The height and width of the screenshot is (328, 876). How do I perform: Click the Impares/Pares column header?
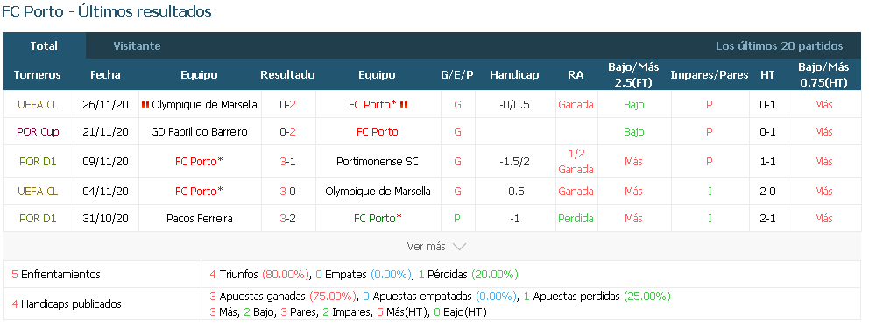[x=709, y=74]
